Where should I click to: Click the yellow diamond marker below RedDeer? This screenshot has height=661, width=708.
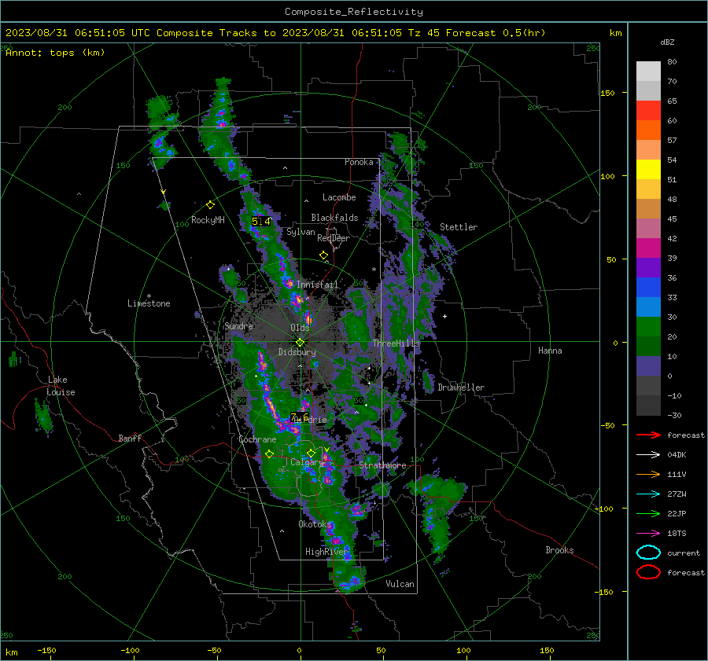point(323,255)
